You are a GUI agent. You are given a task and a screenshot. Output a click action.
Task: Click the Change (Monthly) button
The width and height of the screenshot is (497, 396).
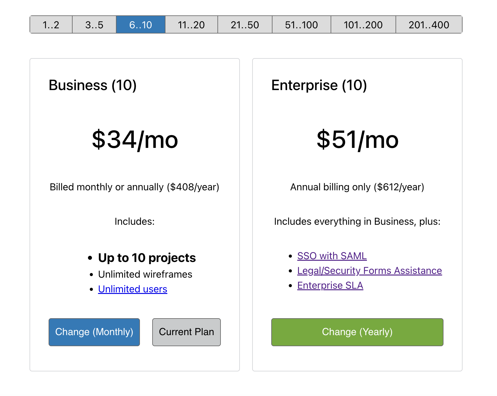point(94,332)
